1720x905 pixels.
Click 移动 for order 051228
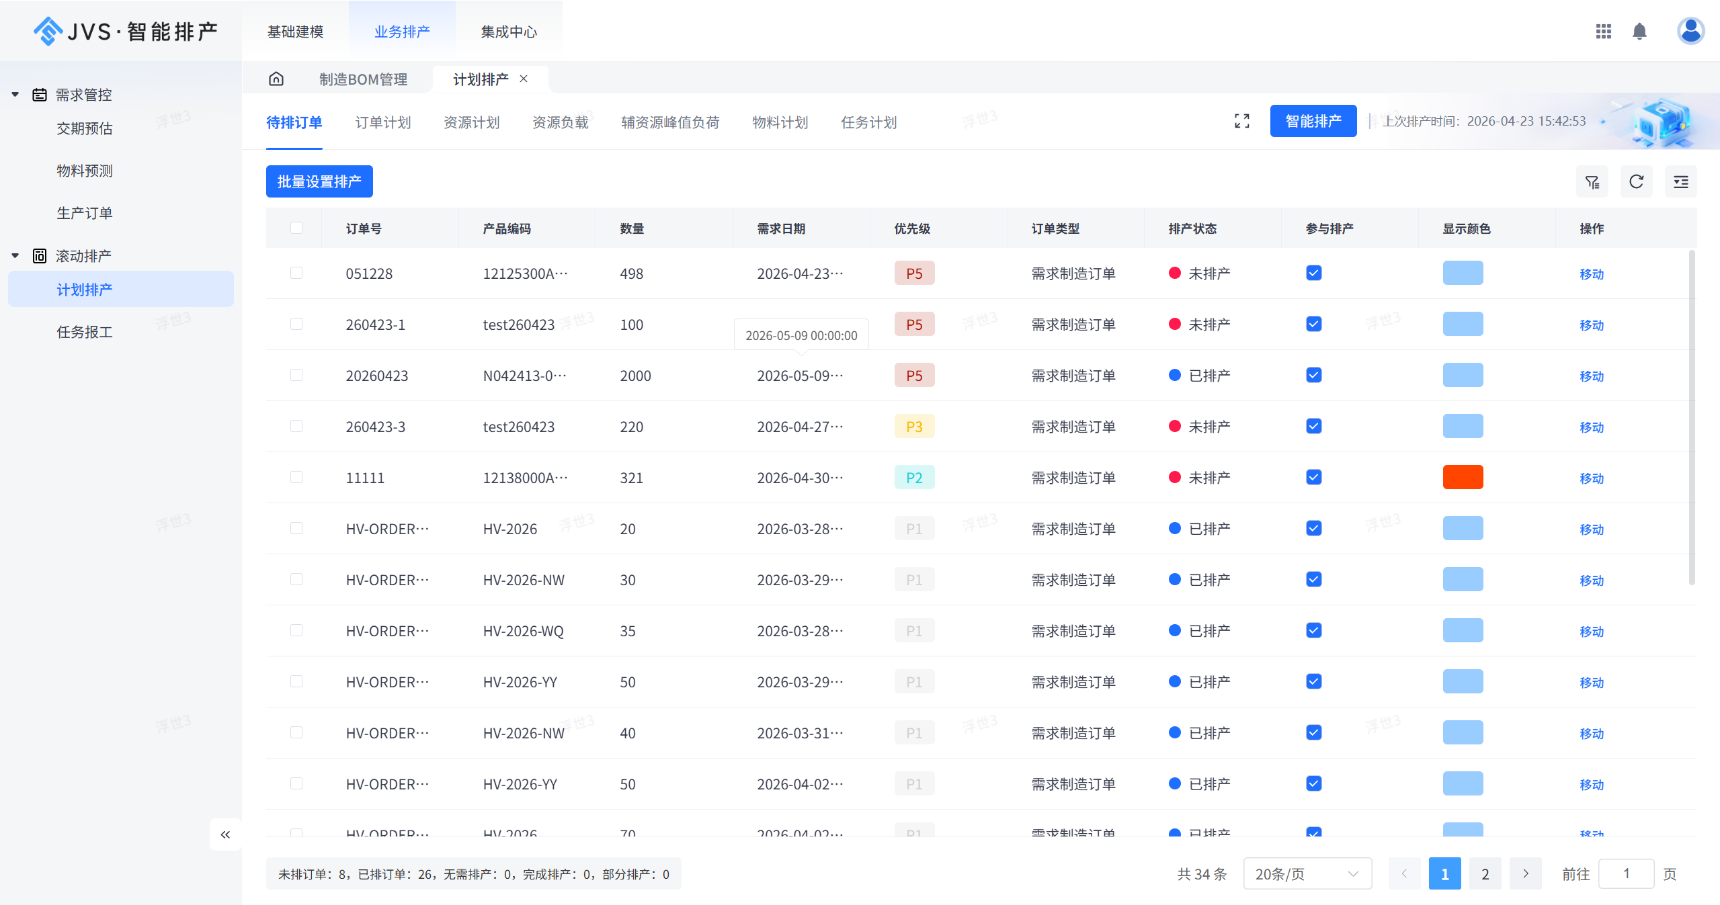pyautogui.click(x=1591, y=274)
